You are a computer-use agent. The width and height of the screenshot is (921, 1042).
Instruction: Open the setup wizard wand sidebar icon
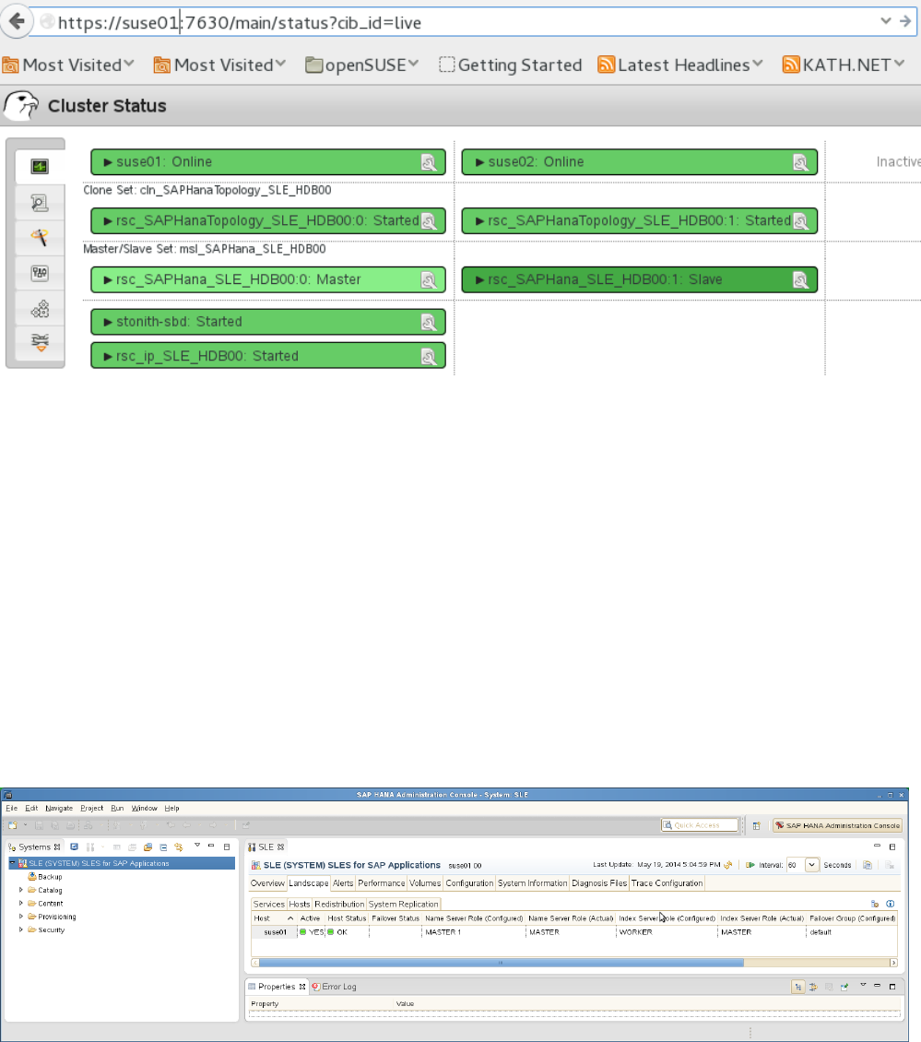[x=40, y=237]
